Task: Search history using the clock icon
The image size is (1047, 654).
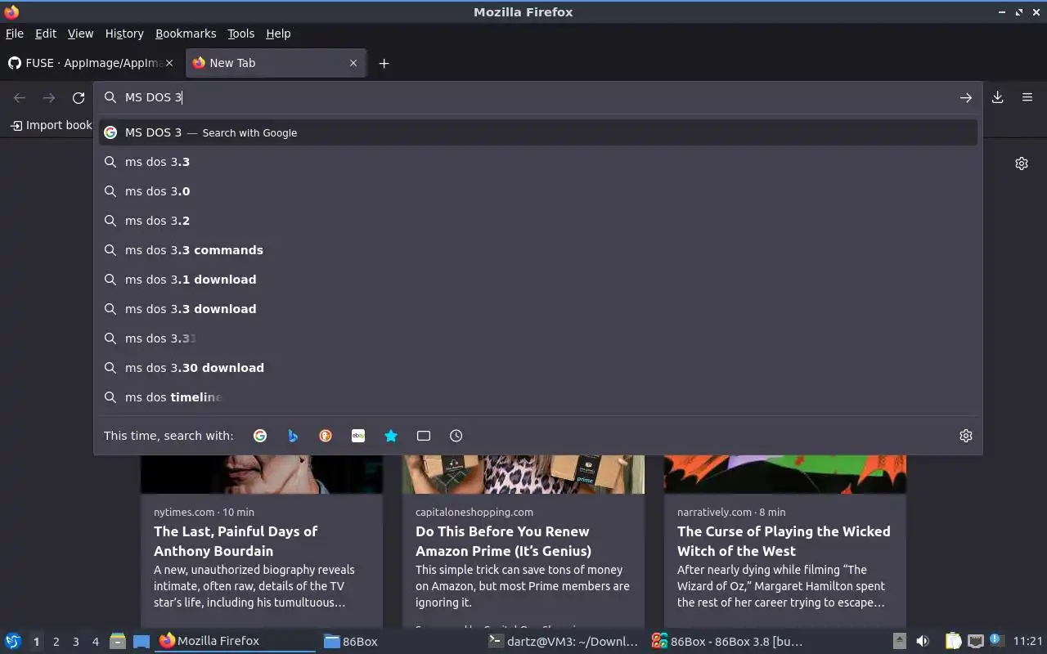Action: point(456,436)
